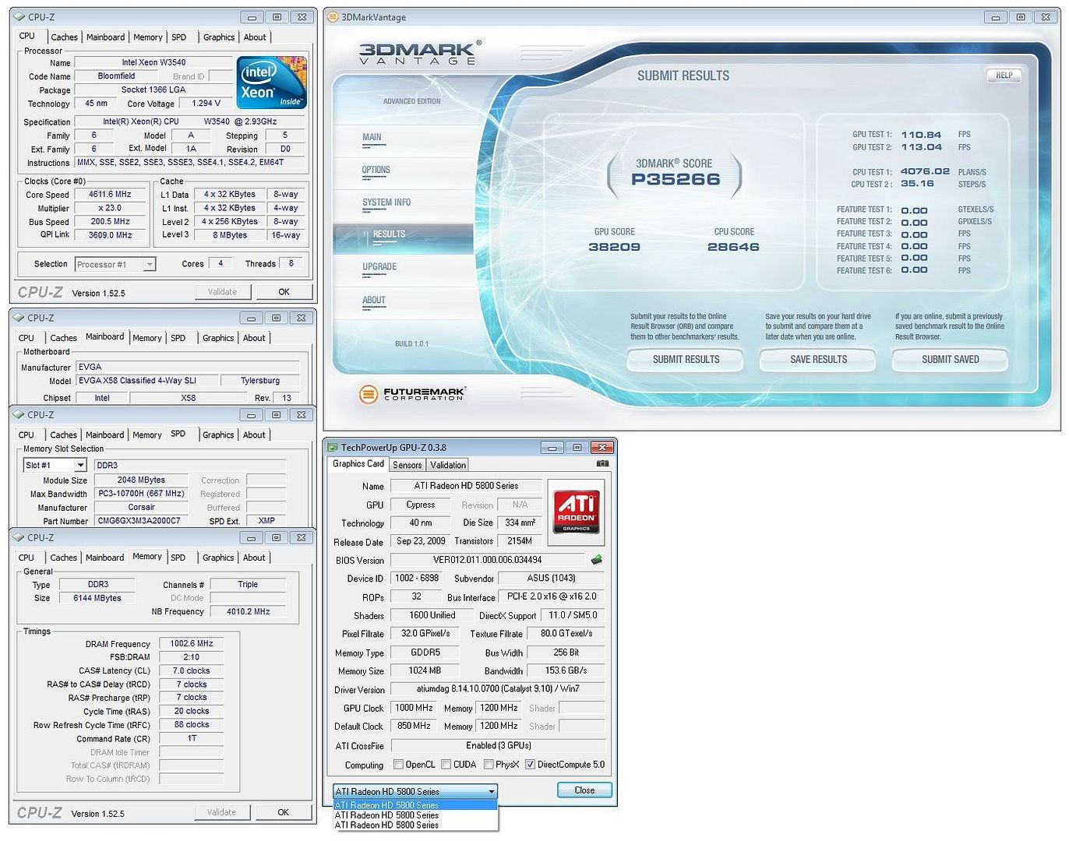
Task: Open About tab in the CPU-Z SPD window
Action: [x=254, y=435]
